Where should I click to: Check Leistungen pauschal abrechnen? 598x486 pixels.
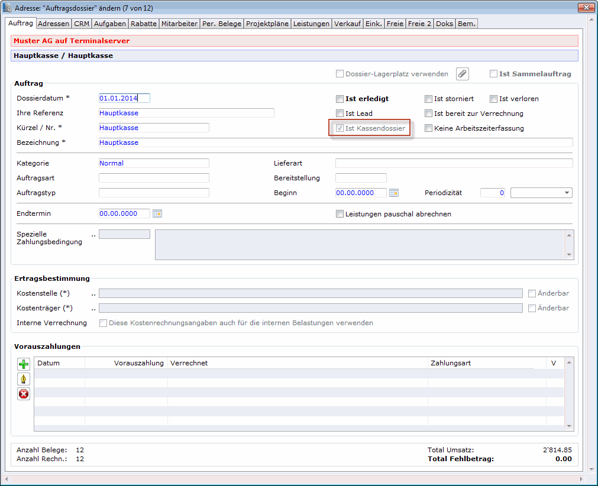340,214
